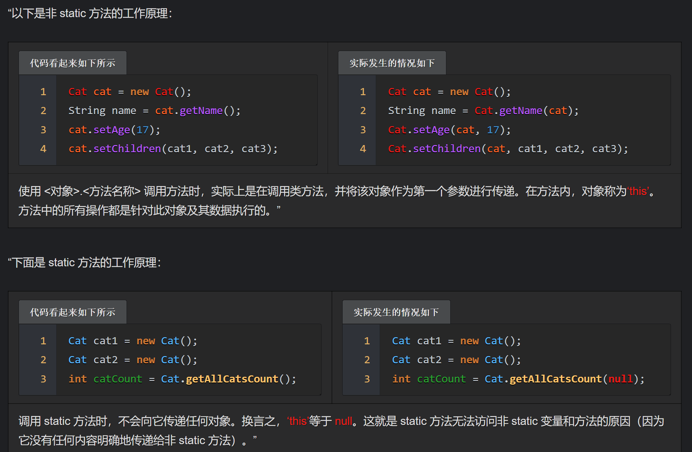Click the red null argument in getAllCatsCount call
This screenshot has height=452, width=692.
point(621,379)
